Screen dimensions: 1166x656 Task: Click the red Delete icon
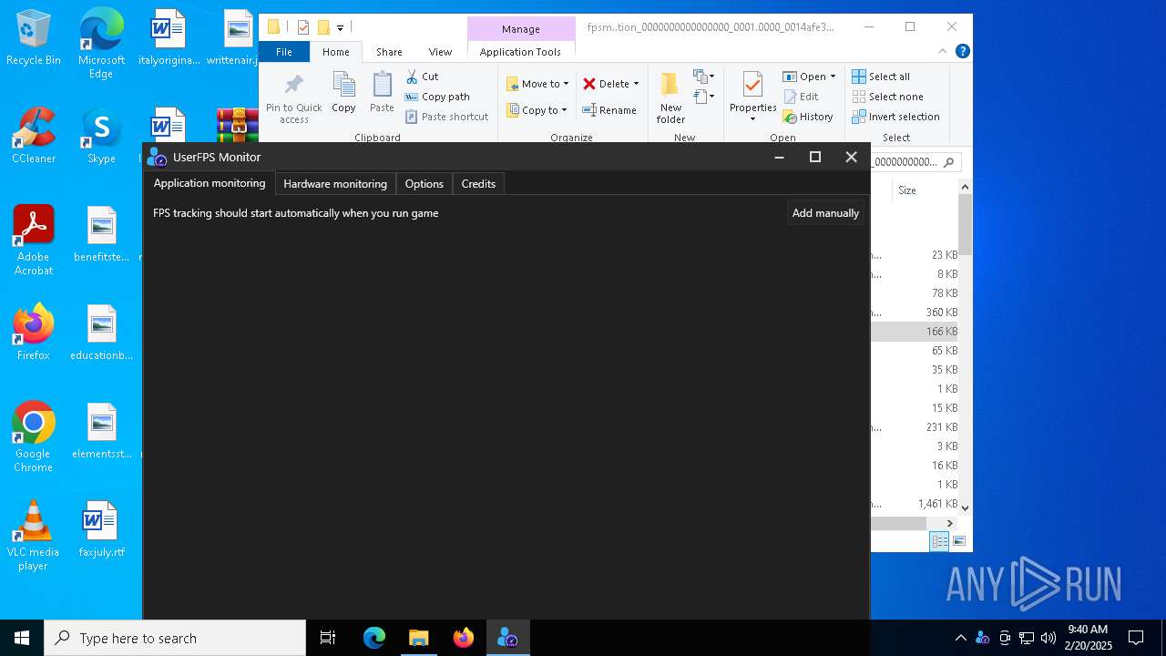tap(589, 84)
